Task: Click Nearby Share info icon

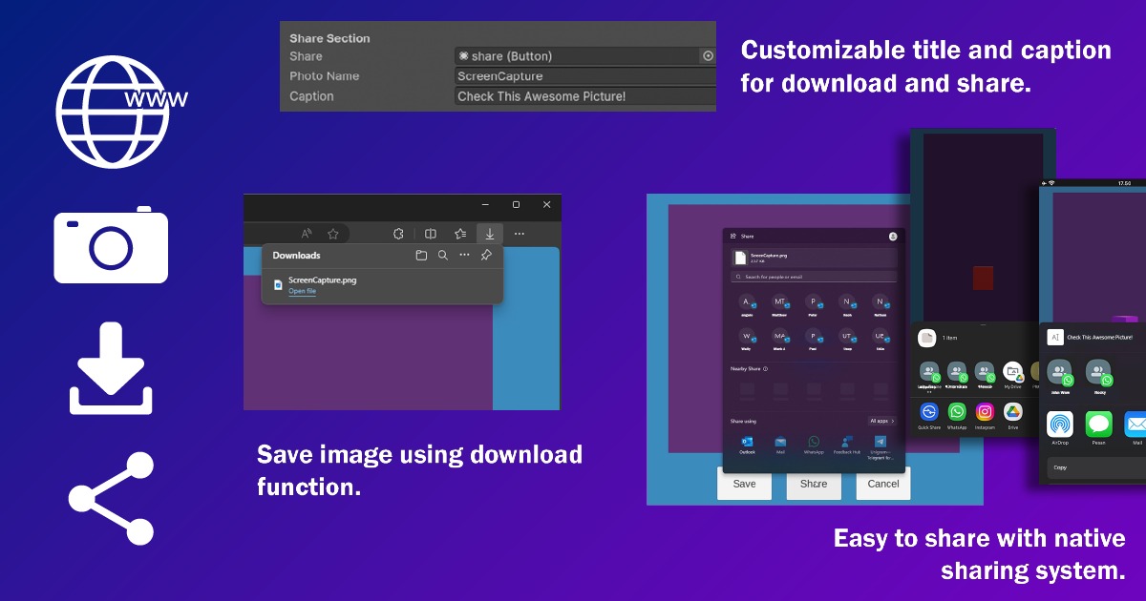Action: tap(766, 368)
